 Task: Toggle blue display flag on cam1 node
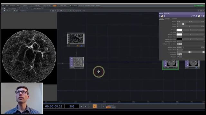point(81,46)
